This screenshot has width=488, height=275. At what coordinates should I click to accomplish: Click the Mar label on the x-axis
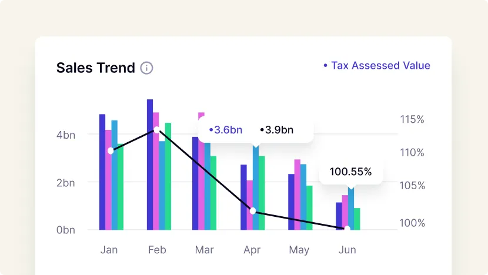(204, 250)
